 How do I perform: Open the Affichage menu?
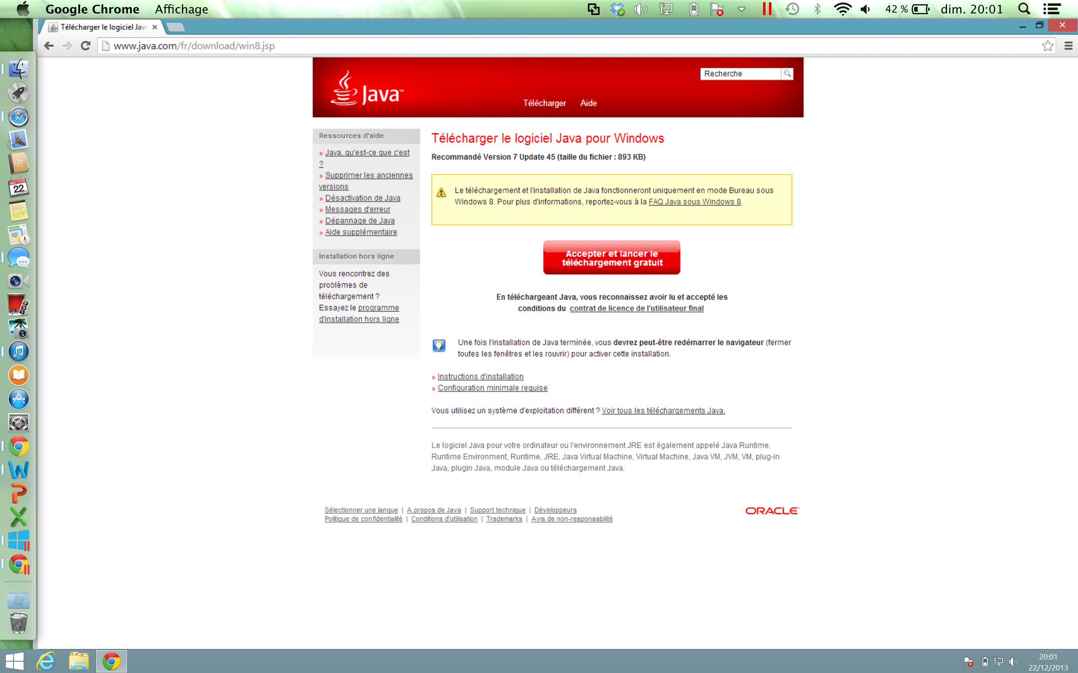point(181,9)
